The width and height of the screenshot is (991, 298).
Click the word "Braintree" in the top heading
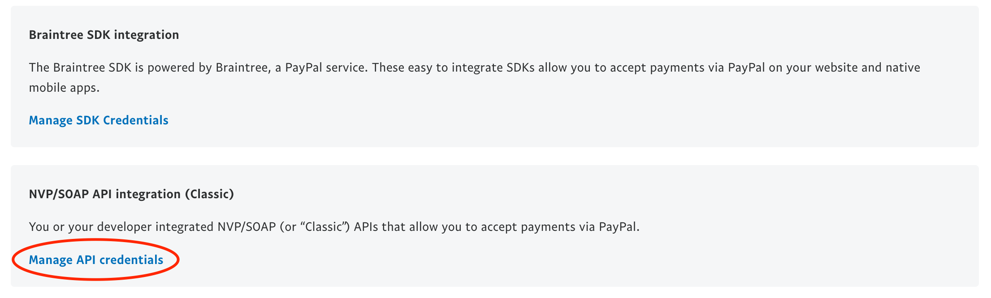56,35
